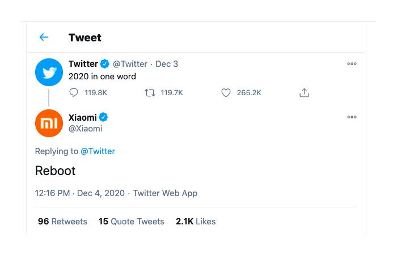Open Xiaomi's orange Mi avatar
Image resolution: width=397 pixels, height=255 pixels.
point(49,123)
